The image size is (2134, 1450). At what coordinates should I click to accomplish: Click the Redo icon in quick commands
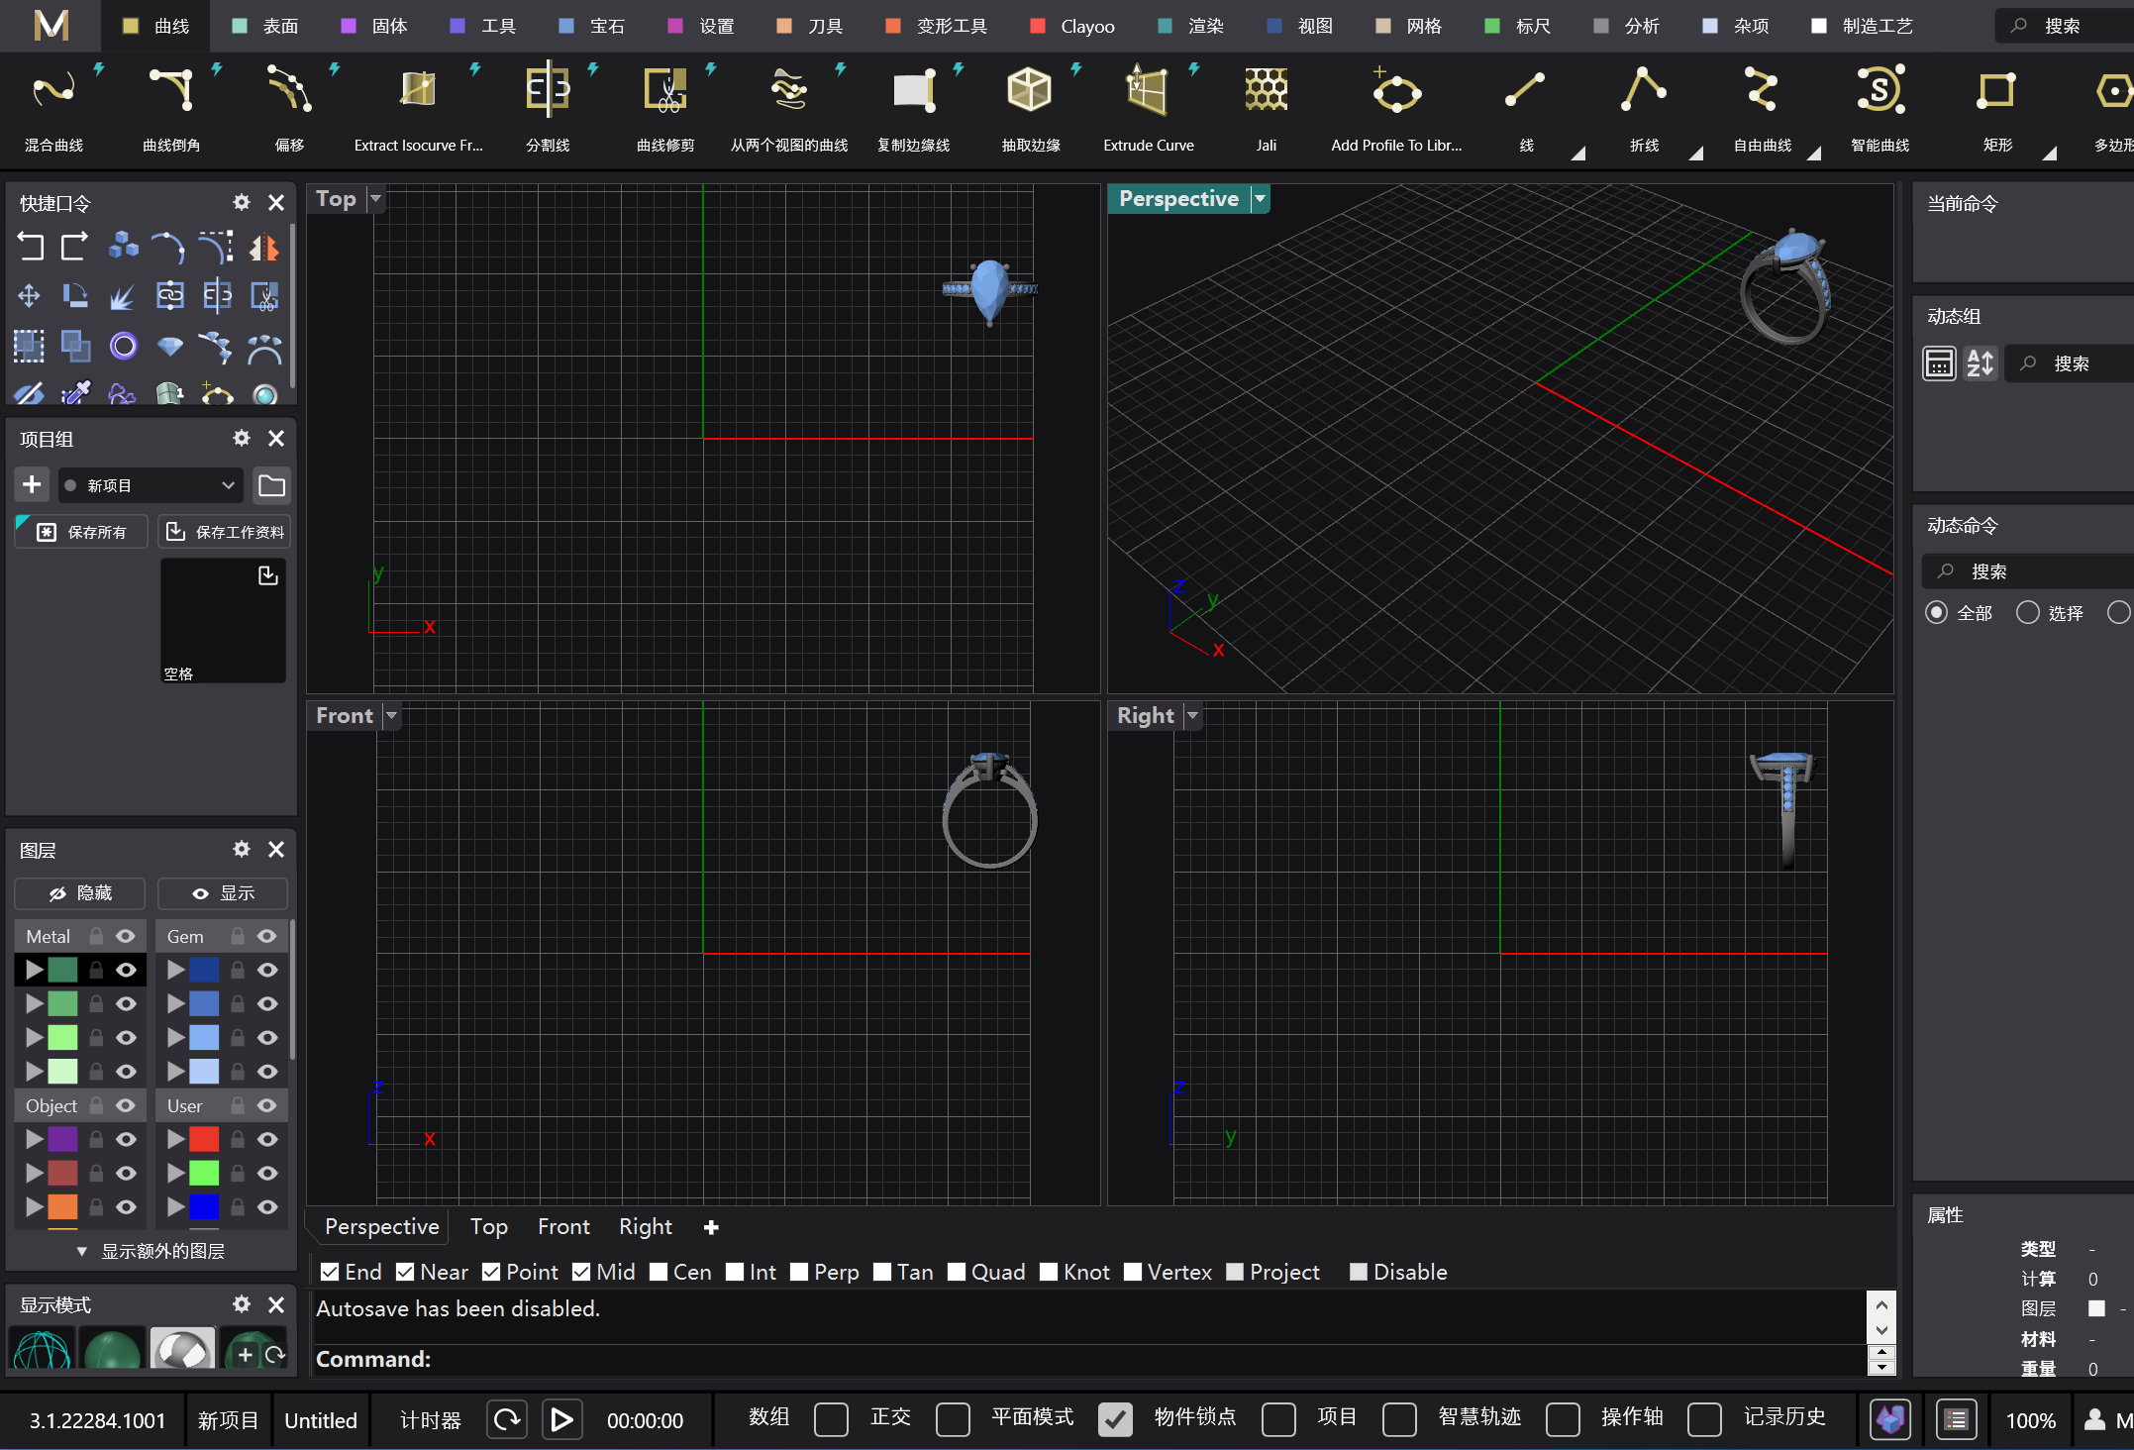(x=75, y=247)
